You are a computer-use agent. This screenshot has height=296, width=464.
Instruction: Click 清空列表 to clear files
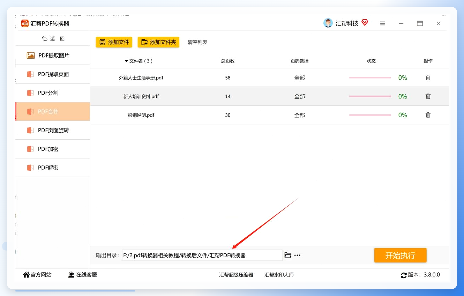click(197, 42)
